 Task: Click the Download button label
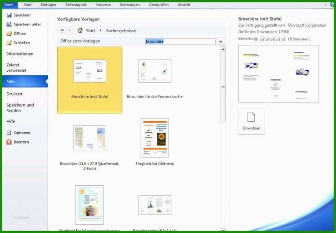pos(252,128)
